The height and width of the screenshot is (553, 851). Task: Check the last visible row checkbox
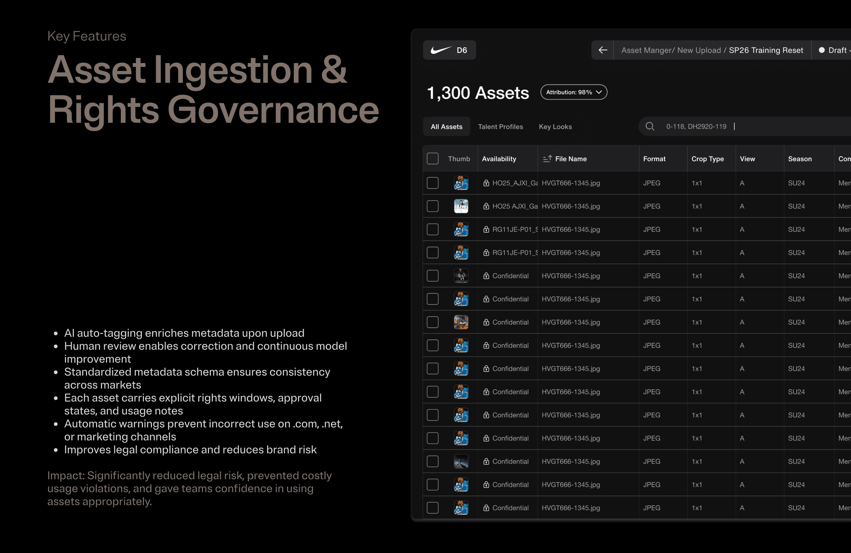(x=433, y=508)
